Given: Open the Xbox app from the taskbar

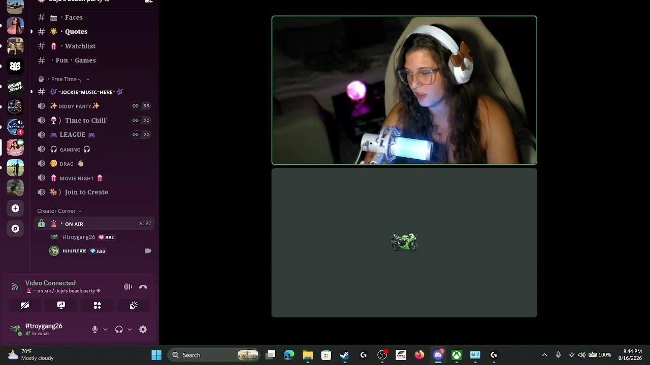Looking at the screenshot, I should 457,355.
